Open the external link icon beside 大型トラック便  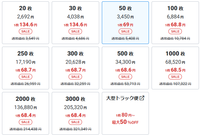(142, 98)
